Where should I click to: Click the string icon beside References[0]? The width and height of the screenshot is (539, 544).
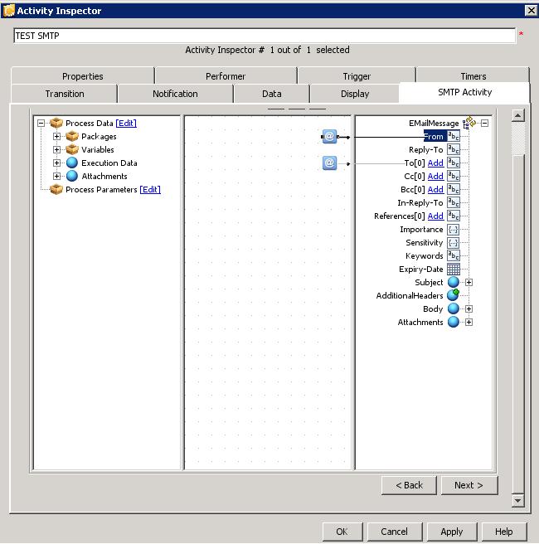(454, 216)
